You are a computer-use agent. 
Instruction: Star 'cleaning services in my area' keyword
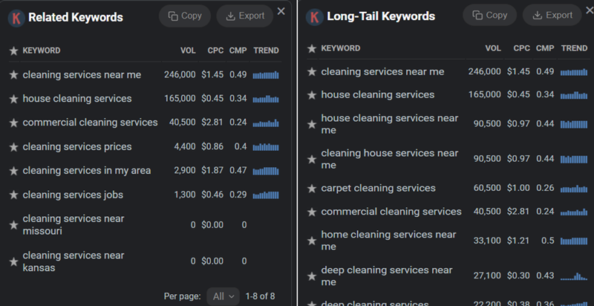(13, 171)
